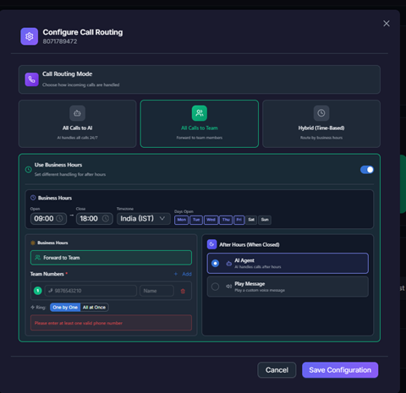This screenshot has width=406, height=393.
Task: Toggle Mon in Days Open
Action: pyautogui.click(x=181, y=220)
